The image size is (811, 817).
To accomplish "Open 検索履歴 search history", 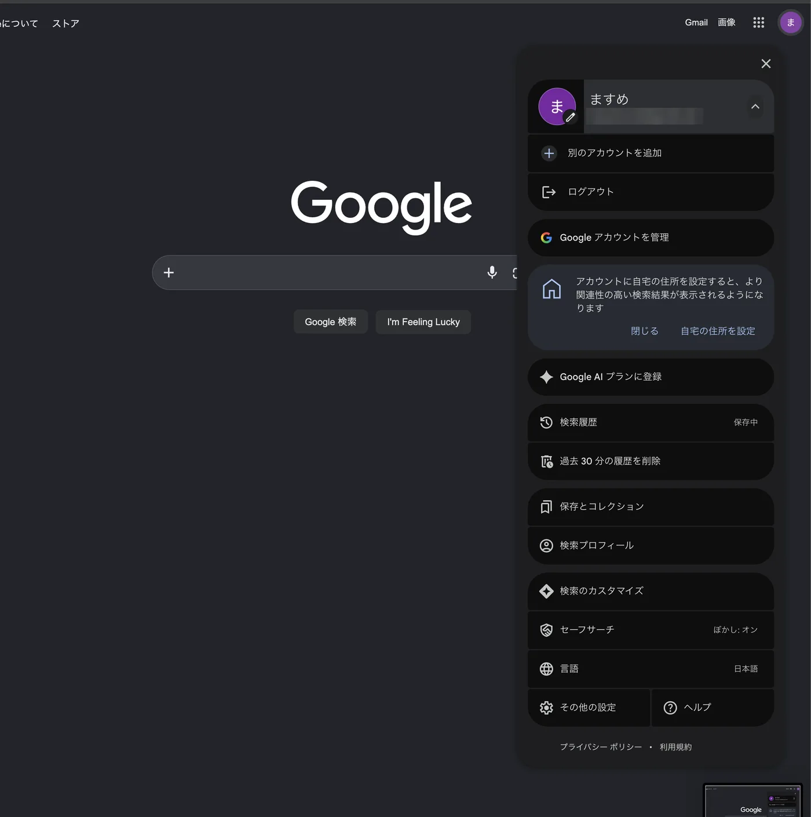I will tap(651, 422).
